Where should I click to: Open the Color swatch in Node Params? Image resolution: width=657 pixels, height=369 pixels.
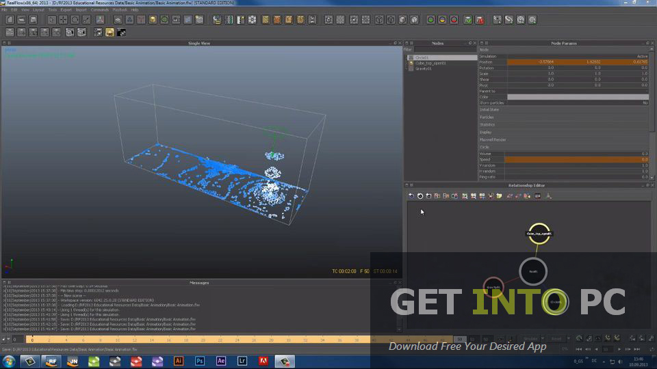(x=578, y=96)
